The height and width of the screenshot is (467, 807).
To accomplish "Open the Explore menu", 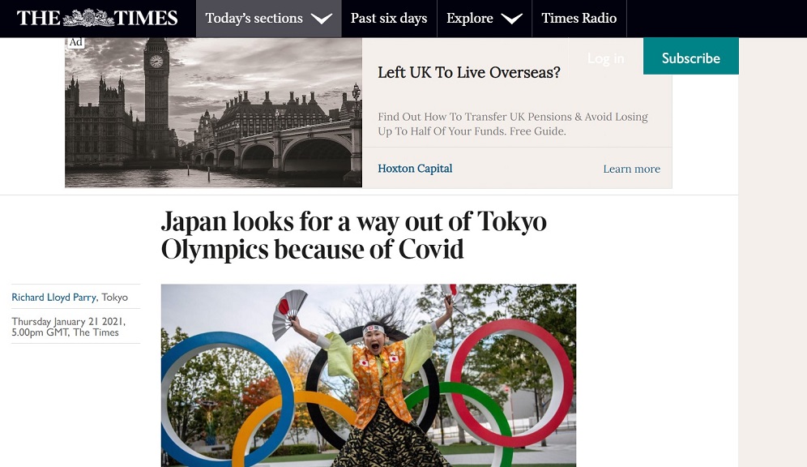I will [485, 19].
